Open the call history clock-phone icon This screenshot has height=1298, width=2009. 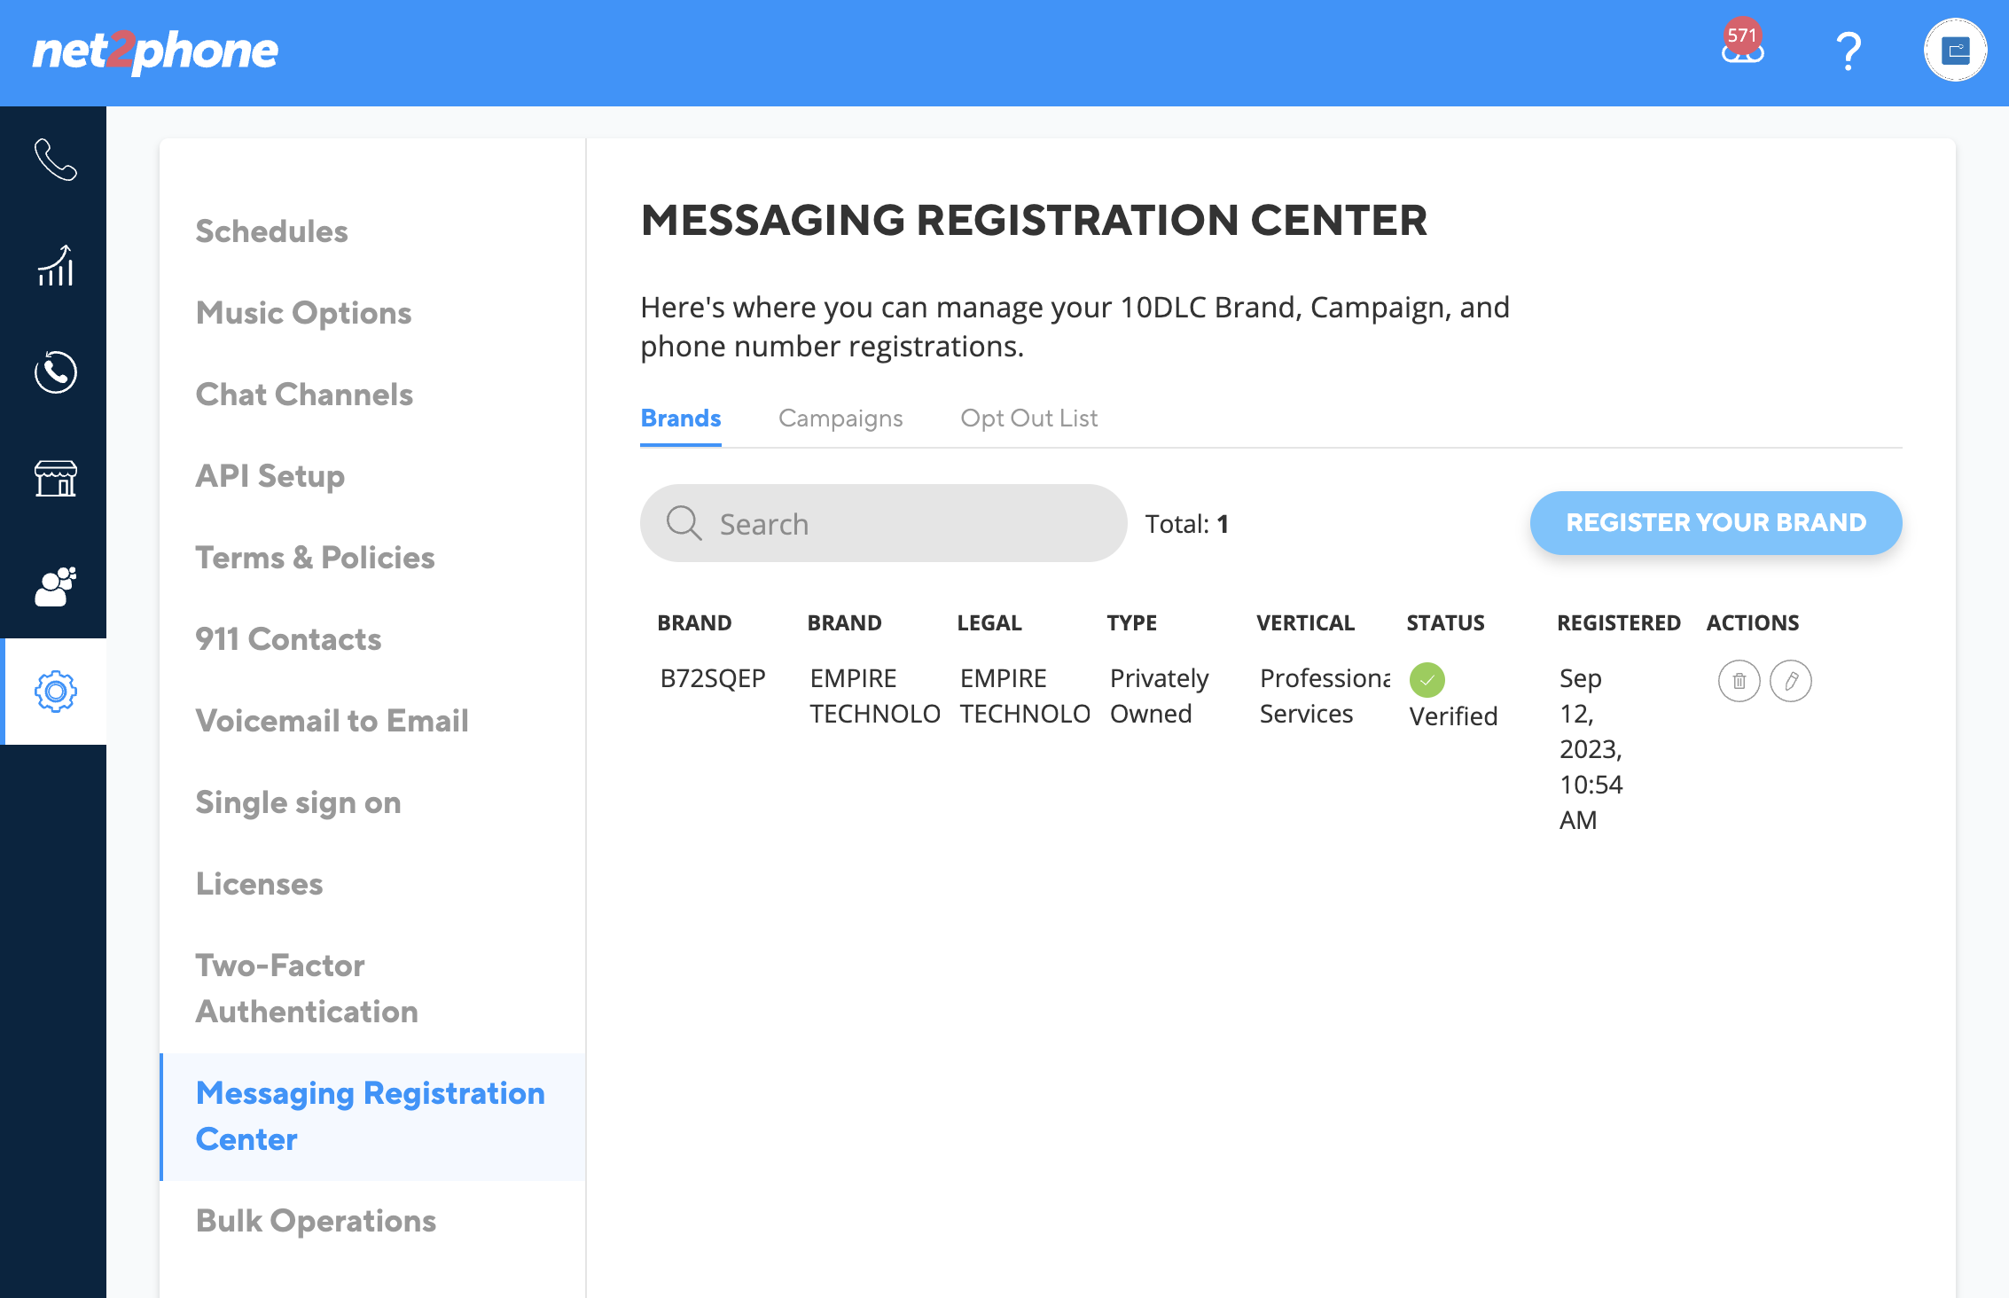[55, 372]
